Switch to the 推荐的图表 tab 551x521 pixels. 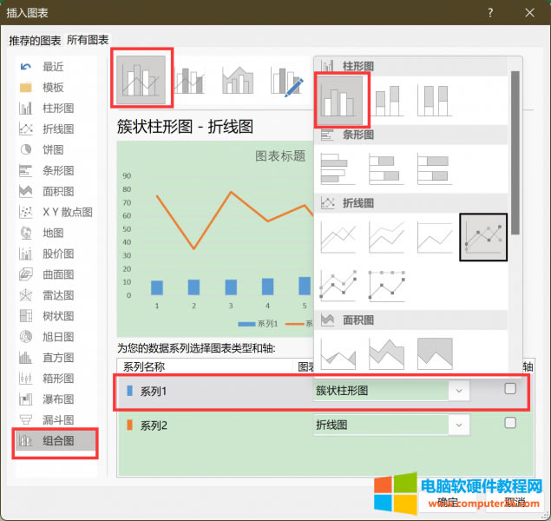[35, 40]
